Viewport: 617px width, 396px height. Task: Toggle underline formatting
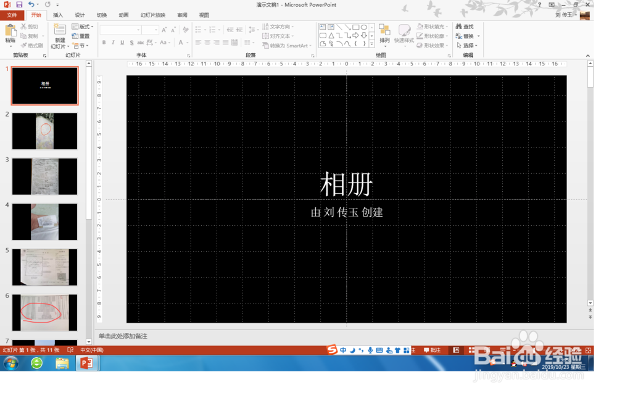122,41
